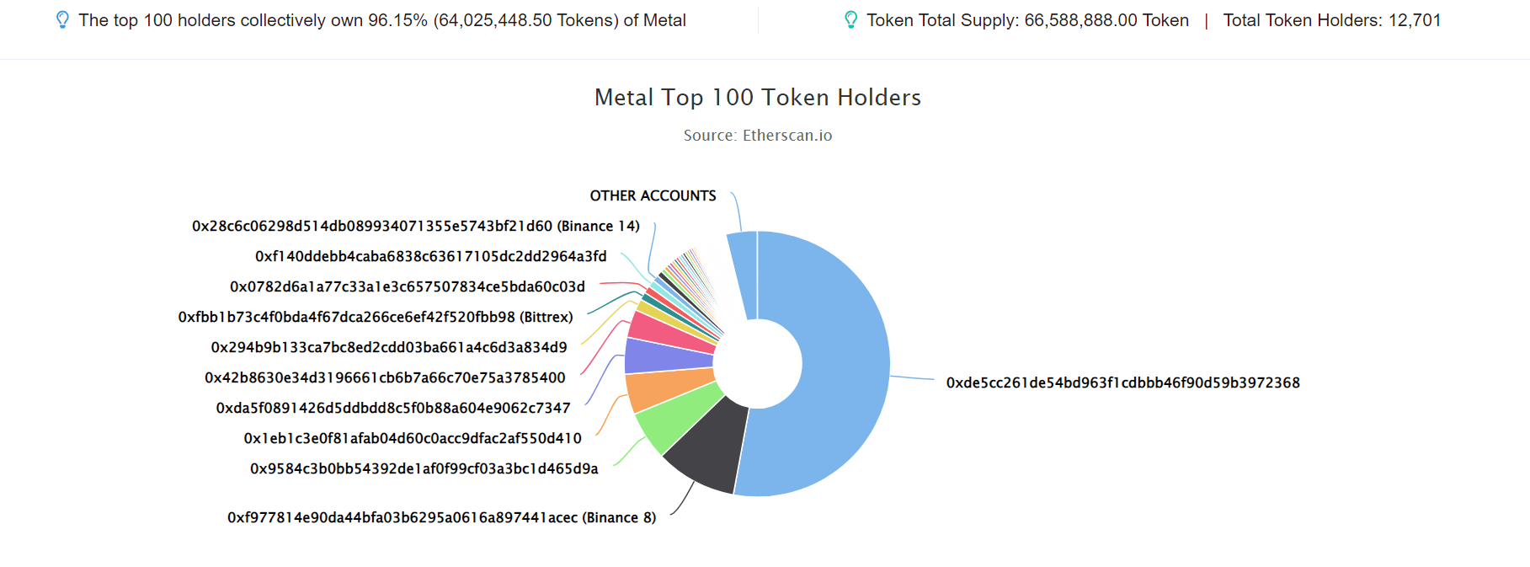
Task: Click the top 100 holders own 96.15% text
Action: pos(382,20)
